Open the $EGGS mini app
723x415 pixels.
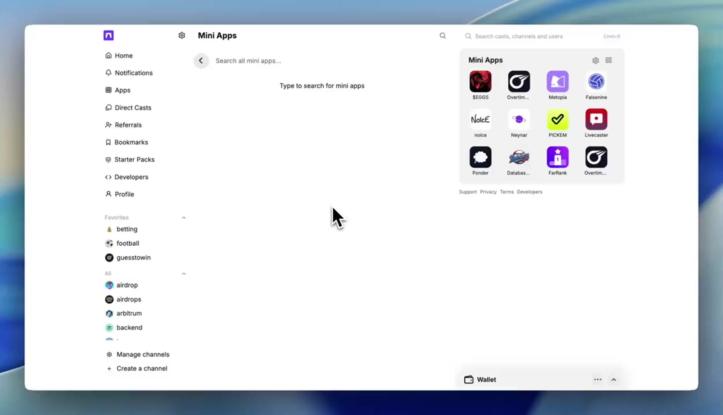[480, 82]
